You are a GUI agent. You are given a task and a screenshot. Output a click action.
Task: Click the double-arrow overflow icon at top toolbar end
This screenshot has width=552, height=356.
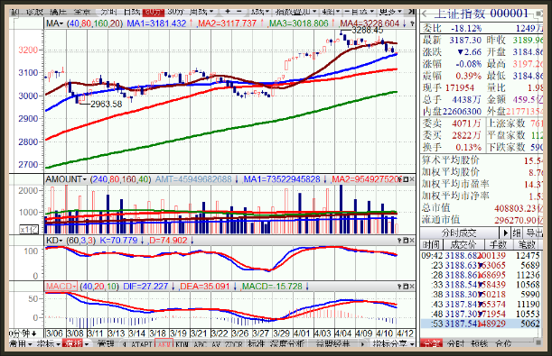pos(411,12)
